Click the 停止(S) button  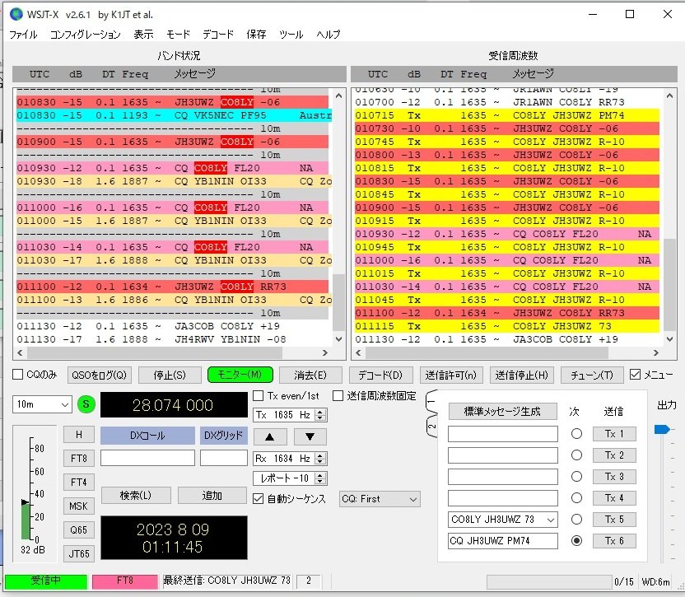pos(170,375)
